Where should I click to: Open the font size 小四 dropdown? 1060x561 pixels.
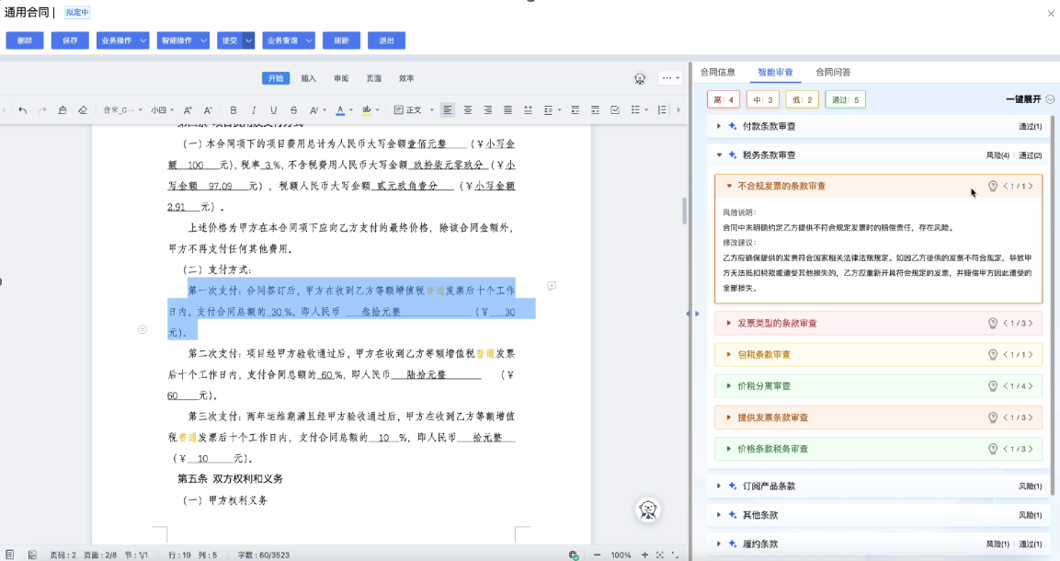coord(163,110)
